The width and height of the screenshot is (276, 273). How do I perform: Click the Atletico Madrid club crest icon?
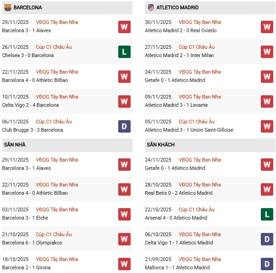click(150, 8)
